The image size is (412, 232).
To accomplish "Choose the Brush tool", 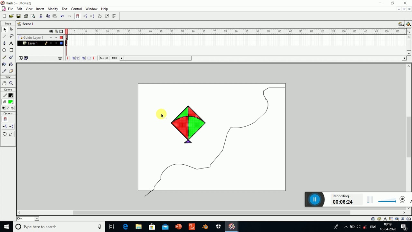I will [11, 57].
